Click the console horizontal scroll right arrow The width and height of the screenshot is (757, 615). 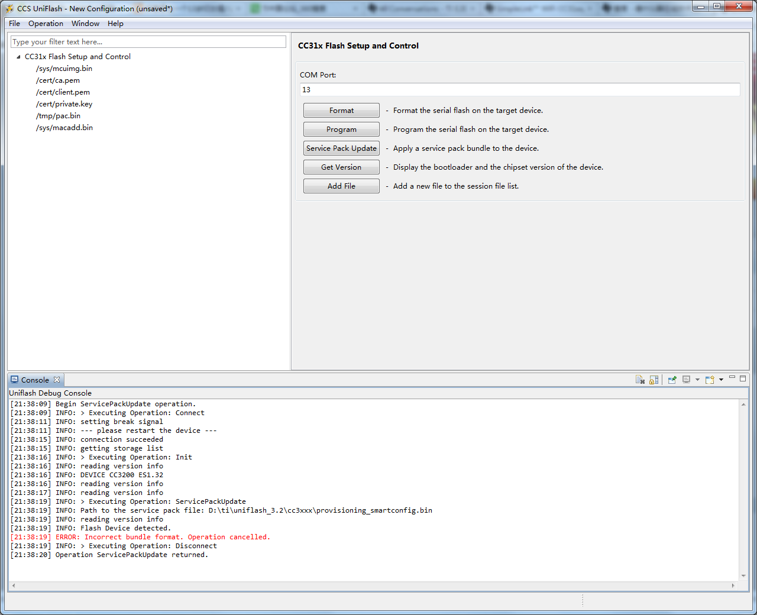[733, 585]
